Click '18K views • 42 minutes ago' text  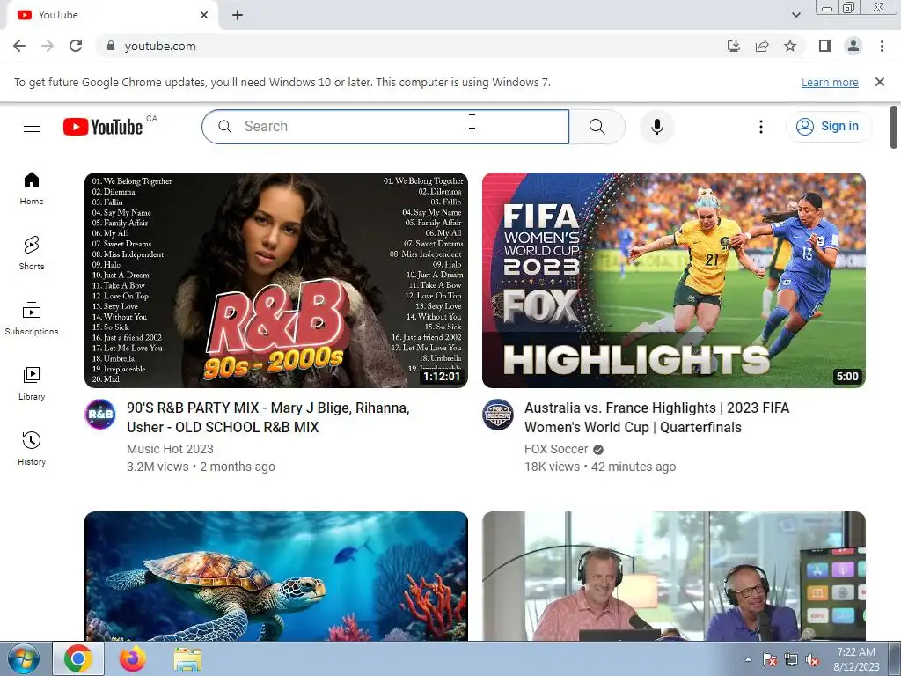pos(600,467)
